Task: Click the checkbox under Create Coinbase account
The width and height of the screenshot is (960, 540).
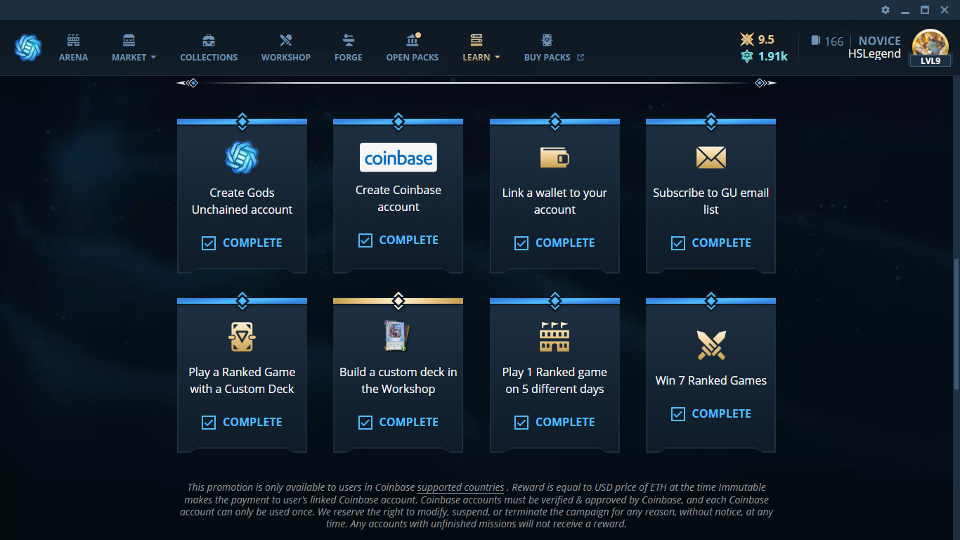Action: pyautogui.click(x=365, y=240)
